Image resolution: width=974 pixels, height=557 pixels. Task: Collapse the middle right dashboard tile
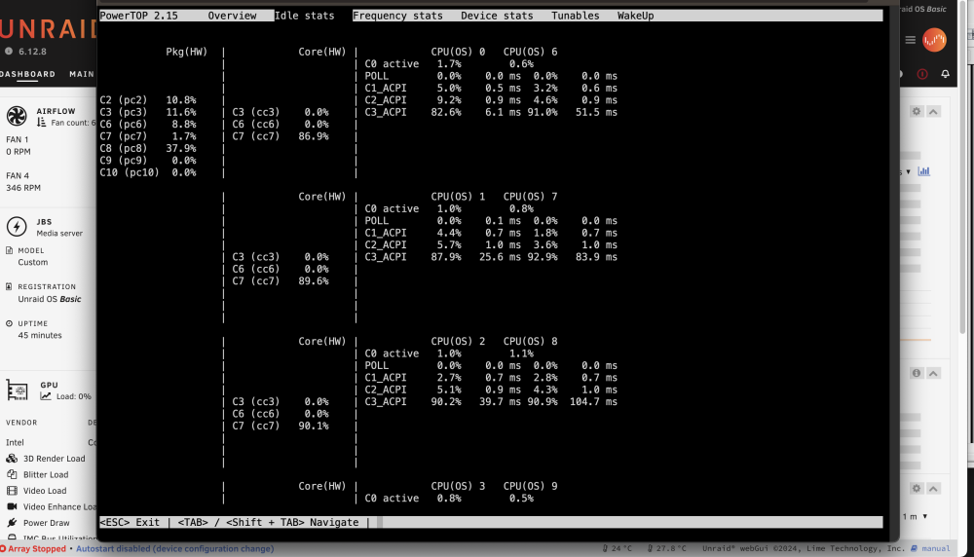point(933,373)
